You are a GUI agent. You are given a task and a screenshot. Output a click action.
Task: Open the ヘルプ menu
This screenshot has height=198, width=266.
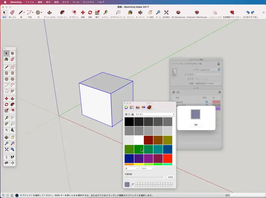click(x=101, y=2)
